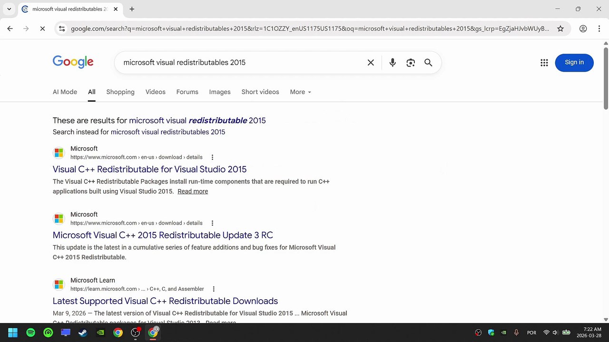Open options menu for Update 3 RC result

tap(212, 223)
